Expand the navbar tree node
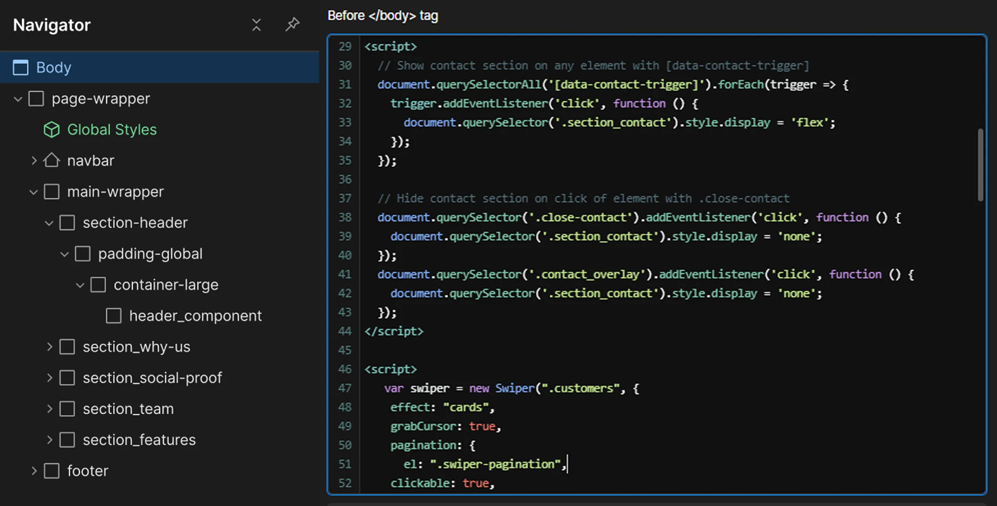 [34, 160]
